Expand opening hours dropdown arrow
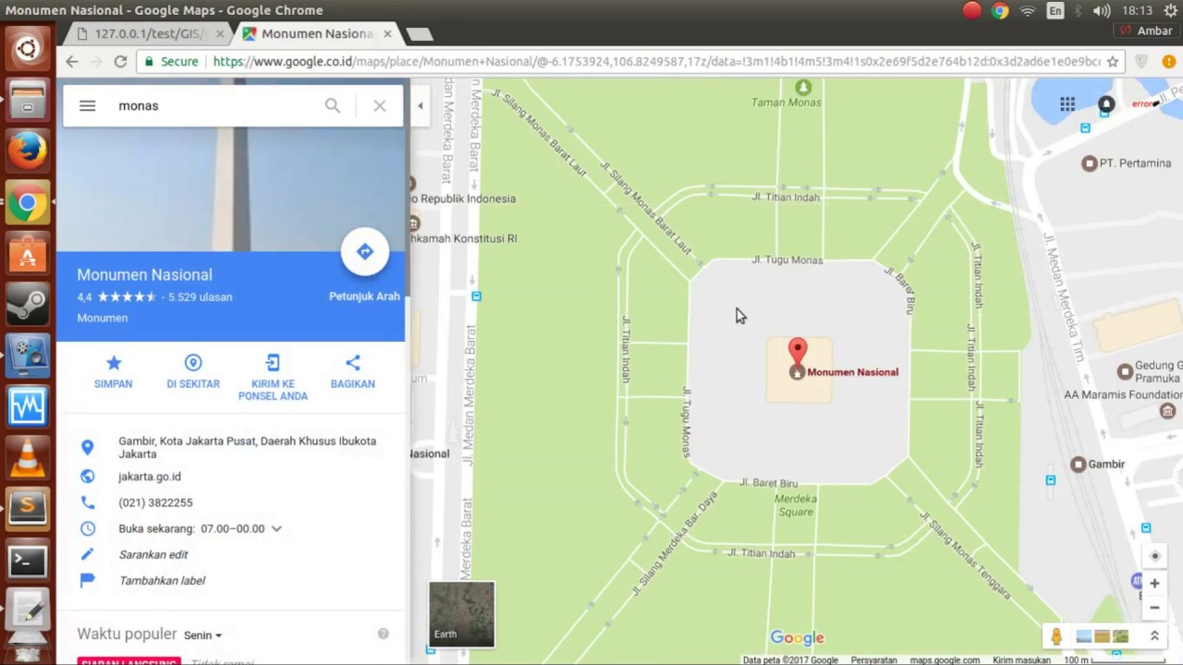1183x665 pixels. click(276, 528)
